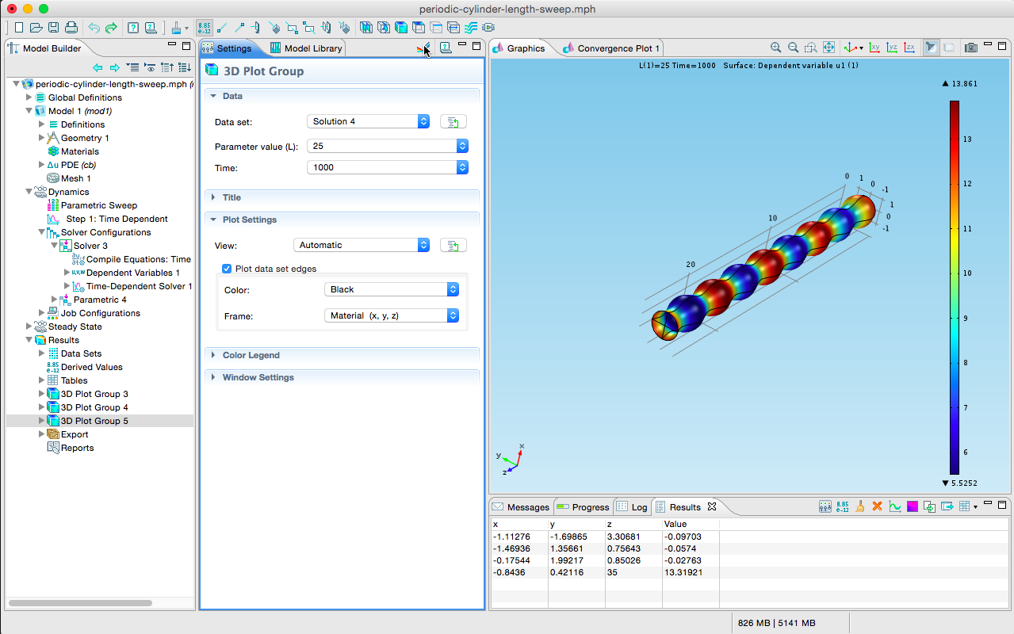Open the Time dropdown
The width and height of the screenshot is (1014, 634).
point(388,167)
